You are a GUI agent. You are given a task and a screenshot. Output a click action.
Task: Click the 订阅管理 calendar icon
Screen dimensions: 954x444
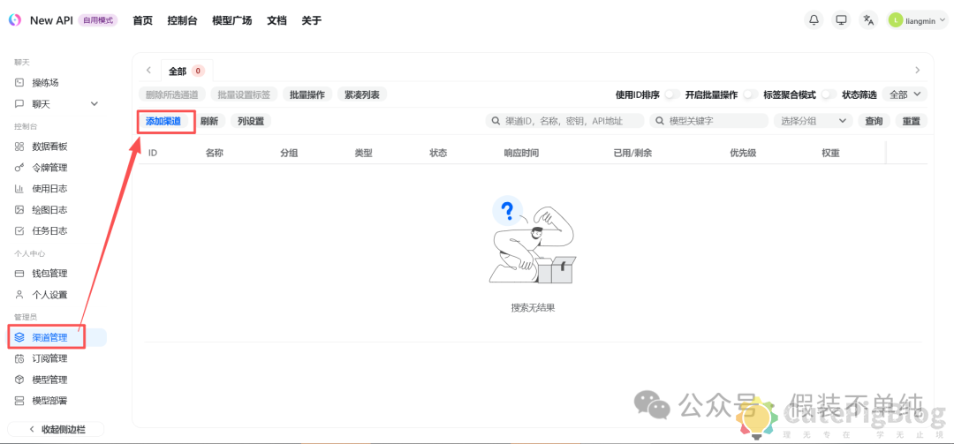pos(19,358)
